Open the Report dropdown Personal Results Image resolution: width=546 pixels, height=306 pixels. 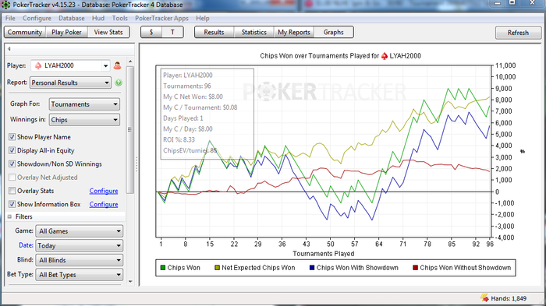point(71,83)
